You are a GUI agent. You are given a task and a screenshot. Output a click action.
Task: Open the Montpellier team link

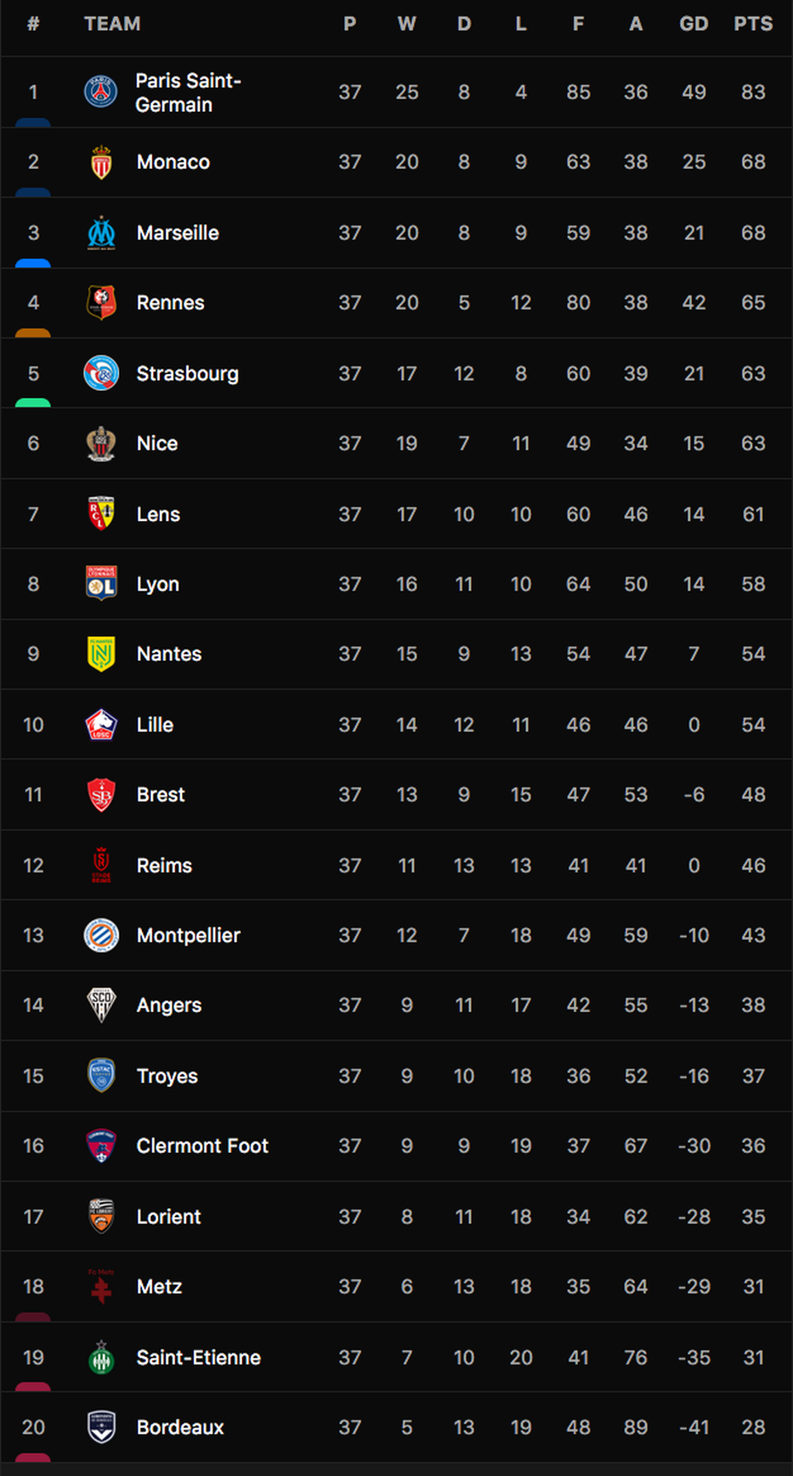click(x=188, y=935)
